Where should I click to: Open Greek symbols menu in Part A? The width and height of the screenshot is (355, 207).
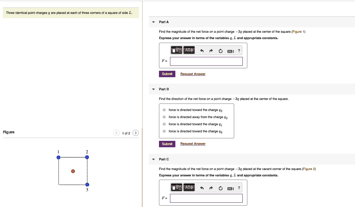pyautogui.click(x=189, y=50)
